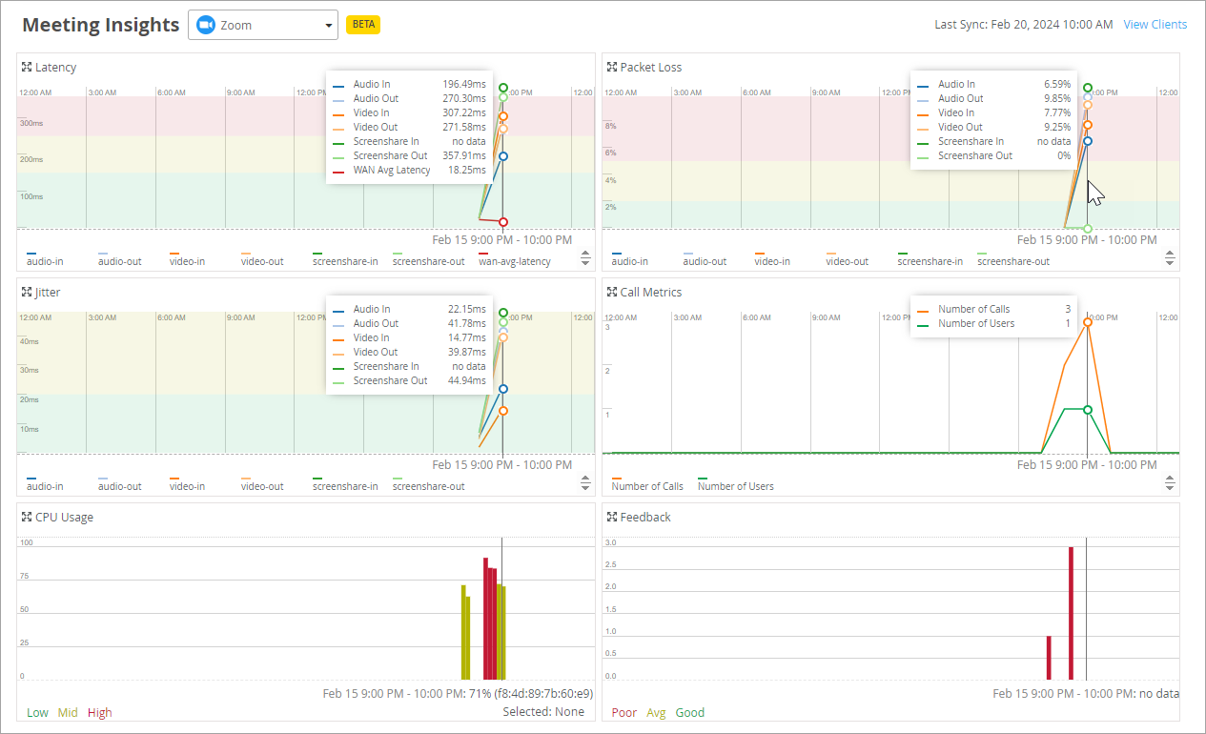Click the BETA badge
This screenshot has height=734, width=1206.
pos(363,25)
